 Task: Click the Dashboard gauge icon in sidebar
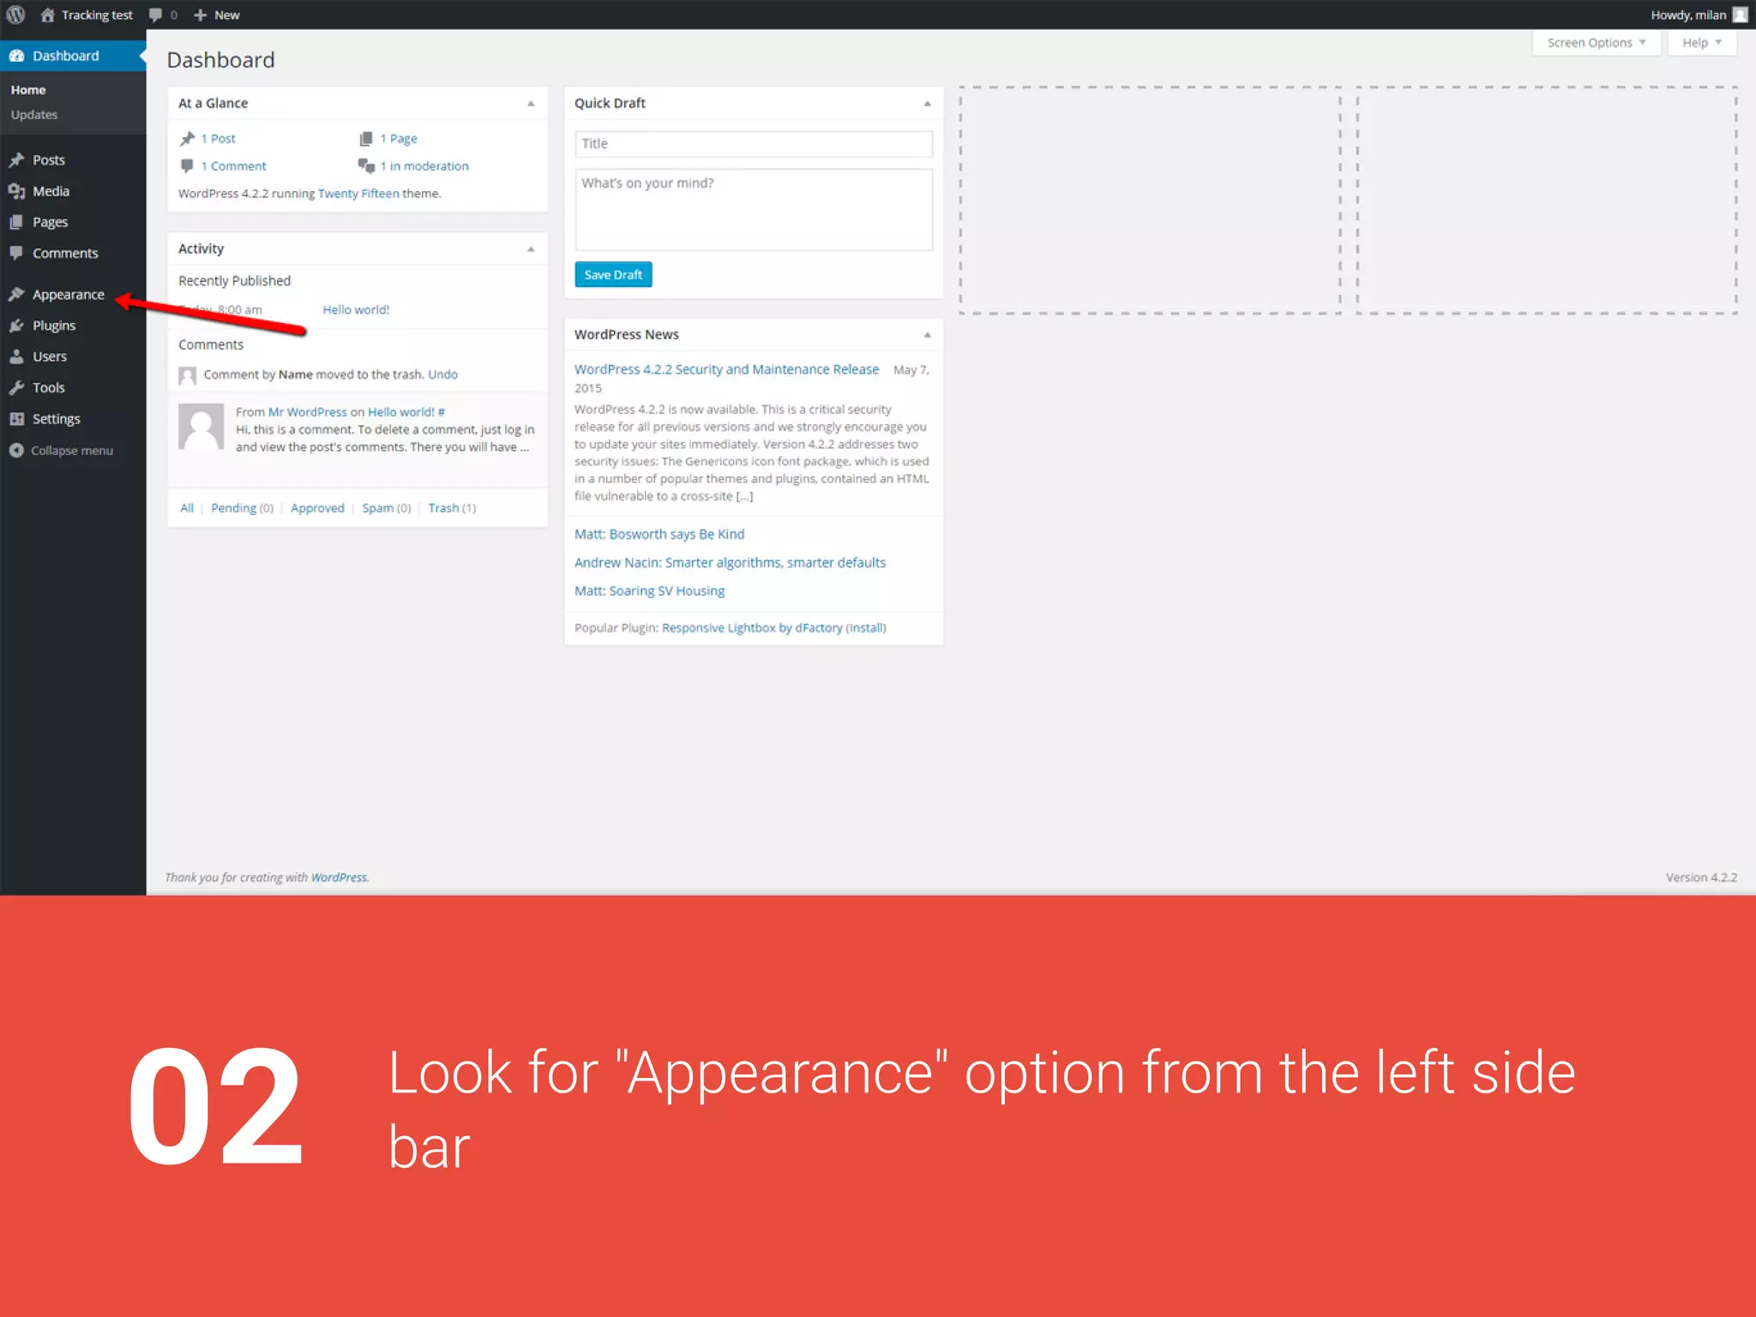click(x=16, y=56)
